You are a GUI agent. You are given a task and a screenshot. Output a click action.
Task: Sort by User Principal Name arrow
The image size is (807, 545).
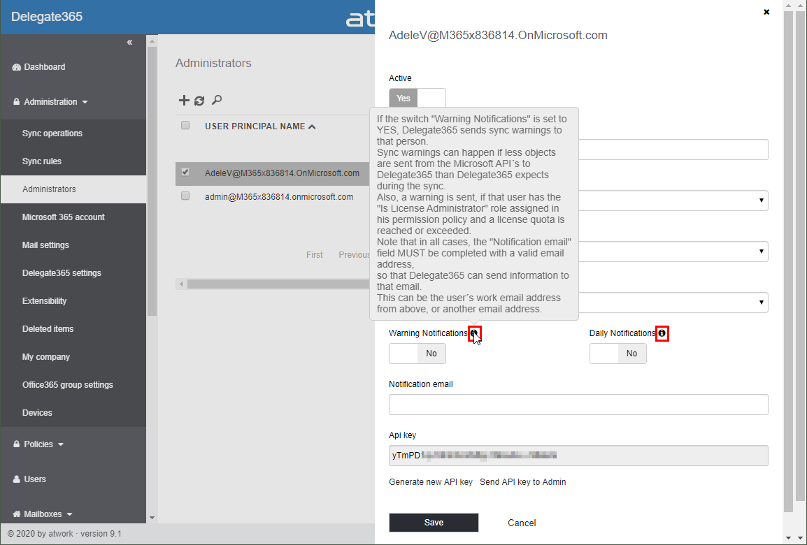[x=312, y=126]
